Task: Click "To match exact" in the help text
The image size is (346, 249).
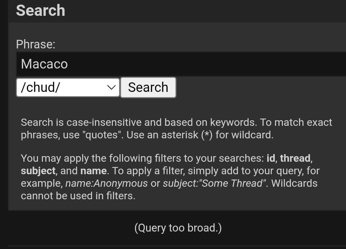Action: click(x=296, y=122)
